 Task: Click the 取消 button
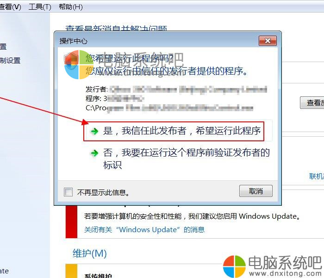(256, 191)
